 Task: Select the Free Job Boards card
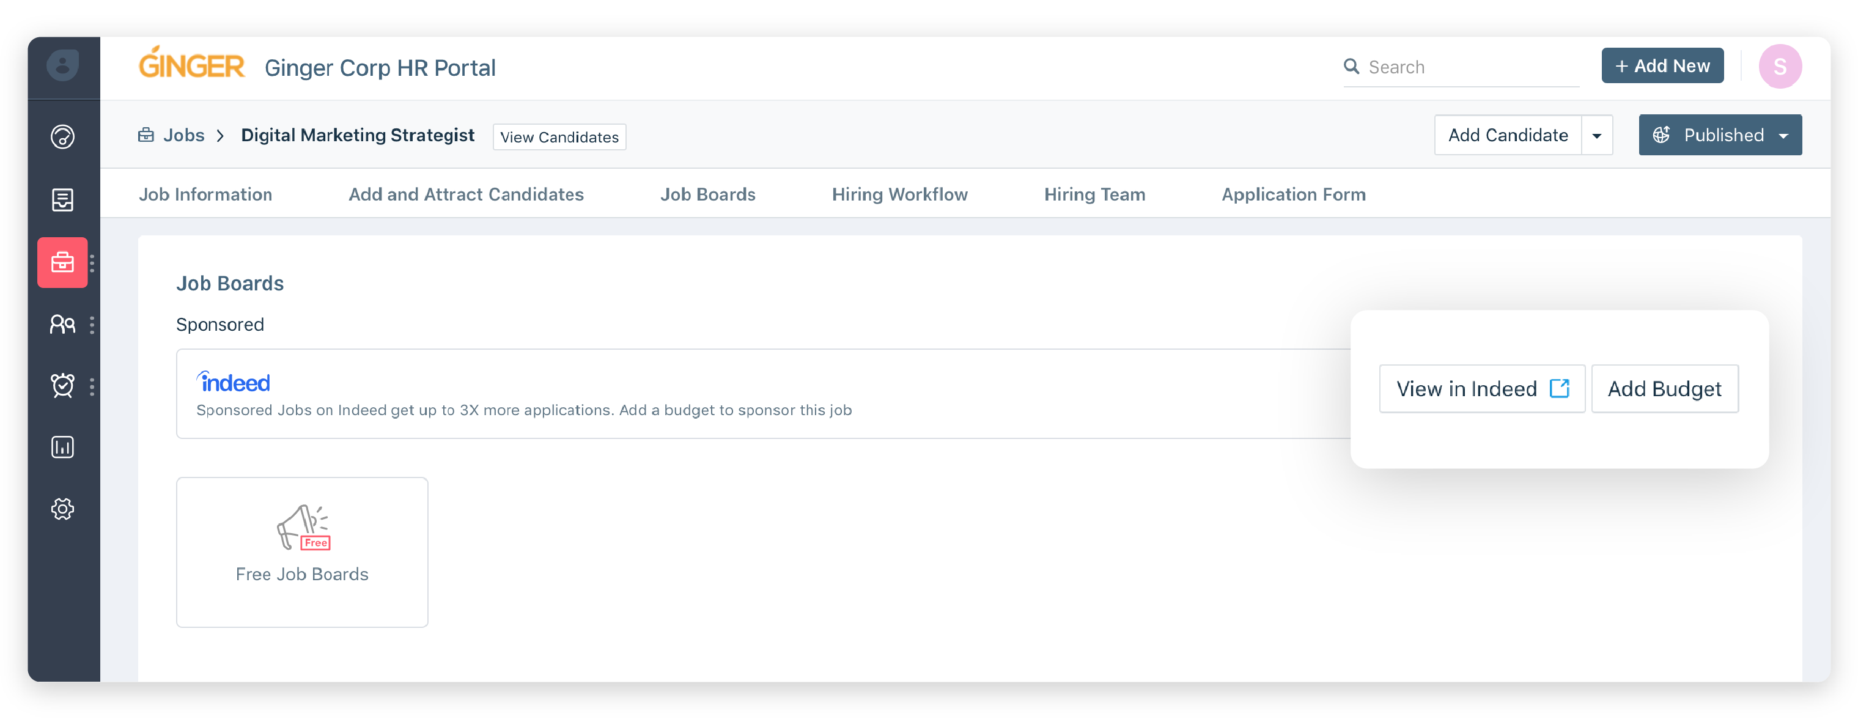pyautogui.click(x=301, y=551)
